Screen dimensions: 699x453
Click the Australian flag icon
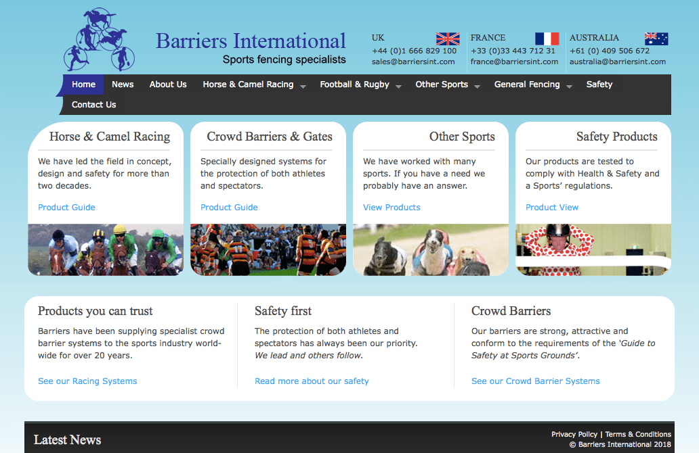656,39
